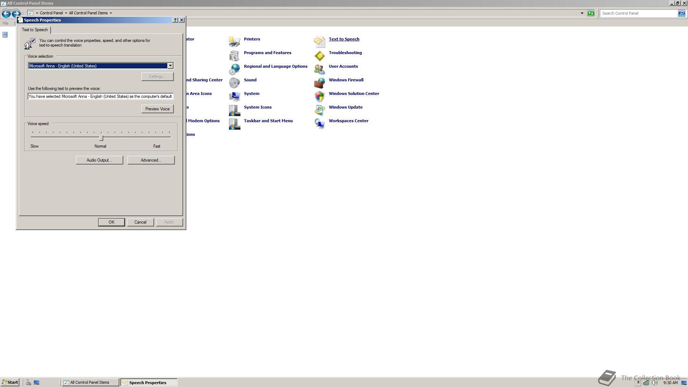The width and height of the screenshot is (688, 387).
Task: Open the Workspaces Center link
Action: [348, 121]
